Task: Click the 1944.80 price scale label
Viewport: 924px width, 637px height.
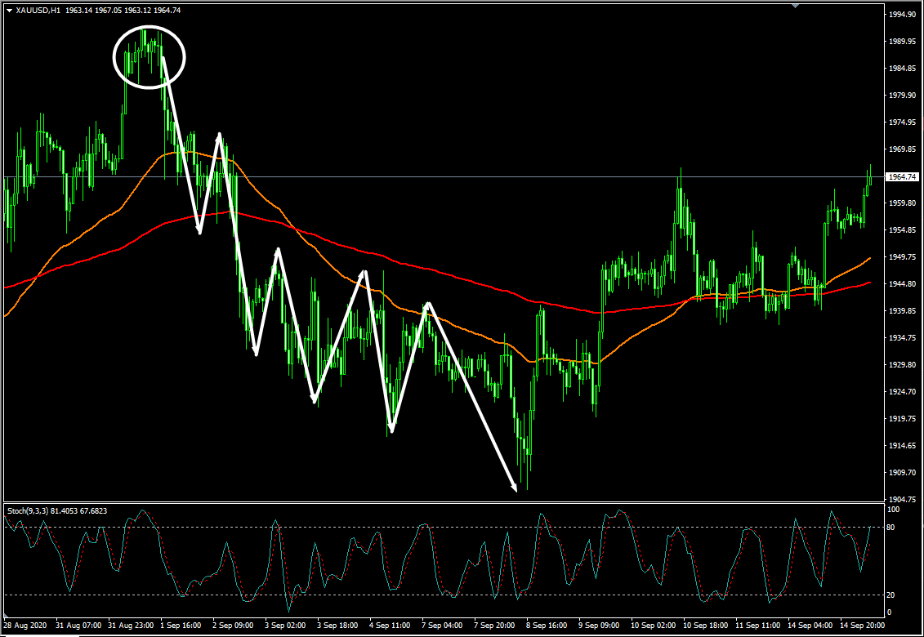Action: [x=903, y=284]
